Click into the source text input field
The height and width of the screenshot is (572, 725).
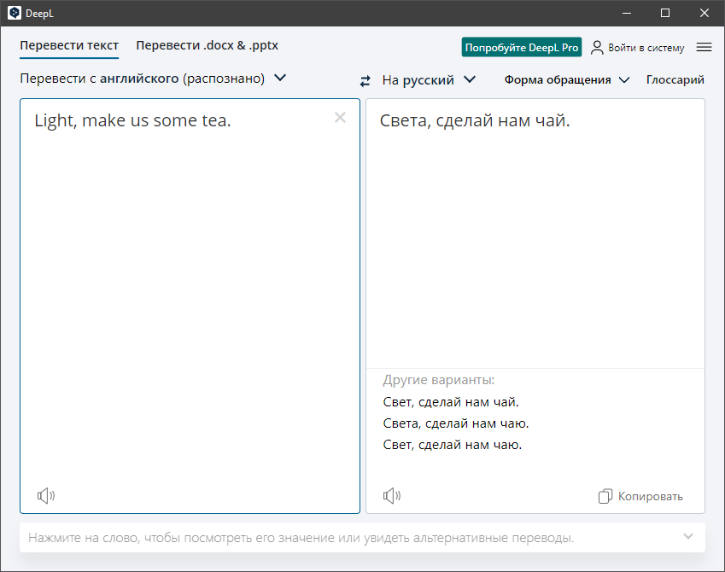(188, 299)
